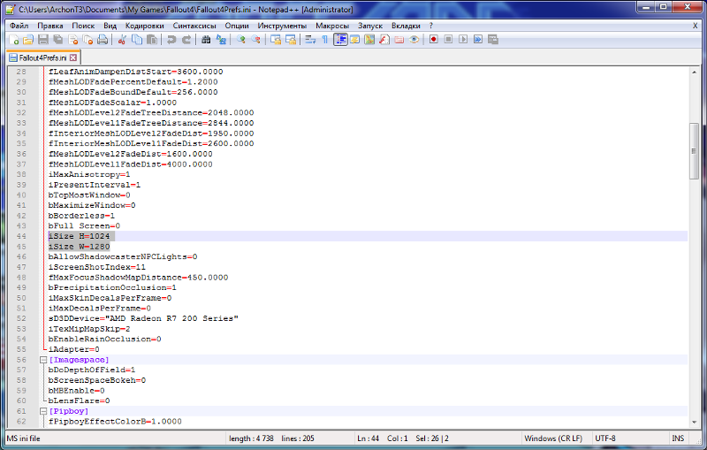Click Run macro multiple times icon

(478, 40)
